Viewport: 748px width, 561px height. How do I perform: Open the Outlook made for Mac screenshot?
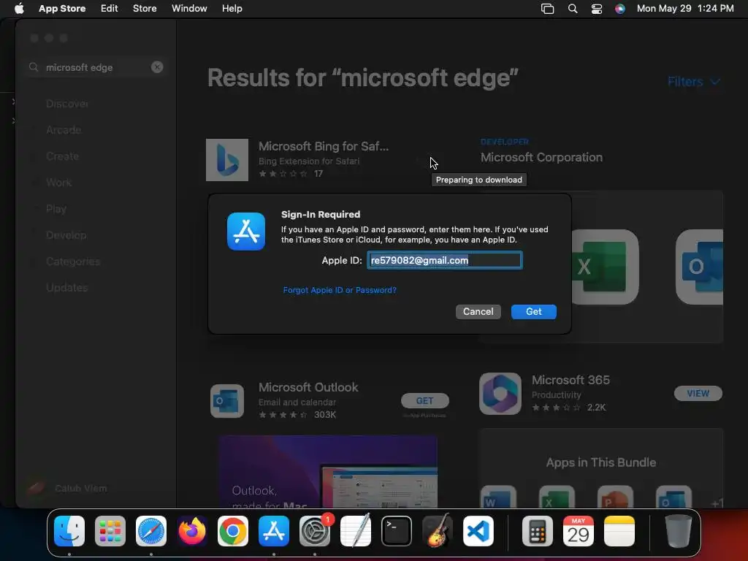point(328,471)
